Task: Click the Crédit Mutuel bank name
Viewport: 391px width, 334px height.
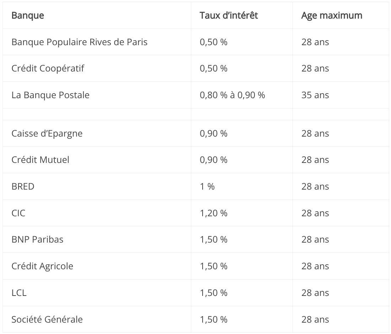Action: tap(40, 160)
